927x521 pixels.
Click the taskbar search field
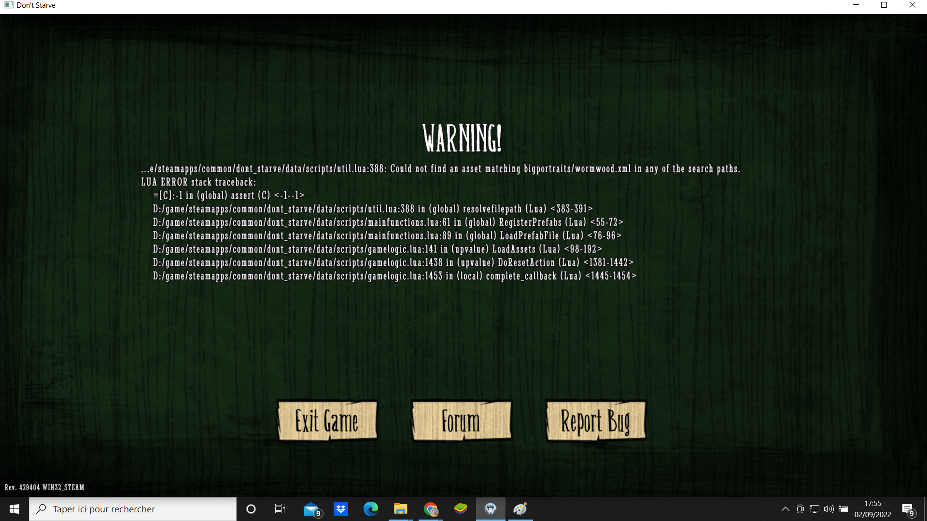[133, 509]
